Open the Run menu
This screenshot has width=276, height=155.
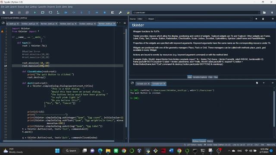click(27, 7)
